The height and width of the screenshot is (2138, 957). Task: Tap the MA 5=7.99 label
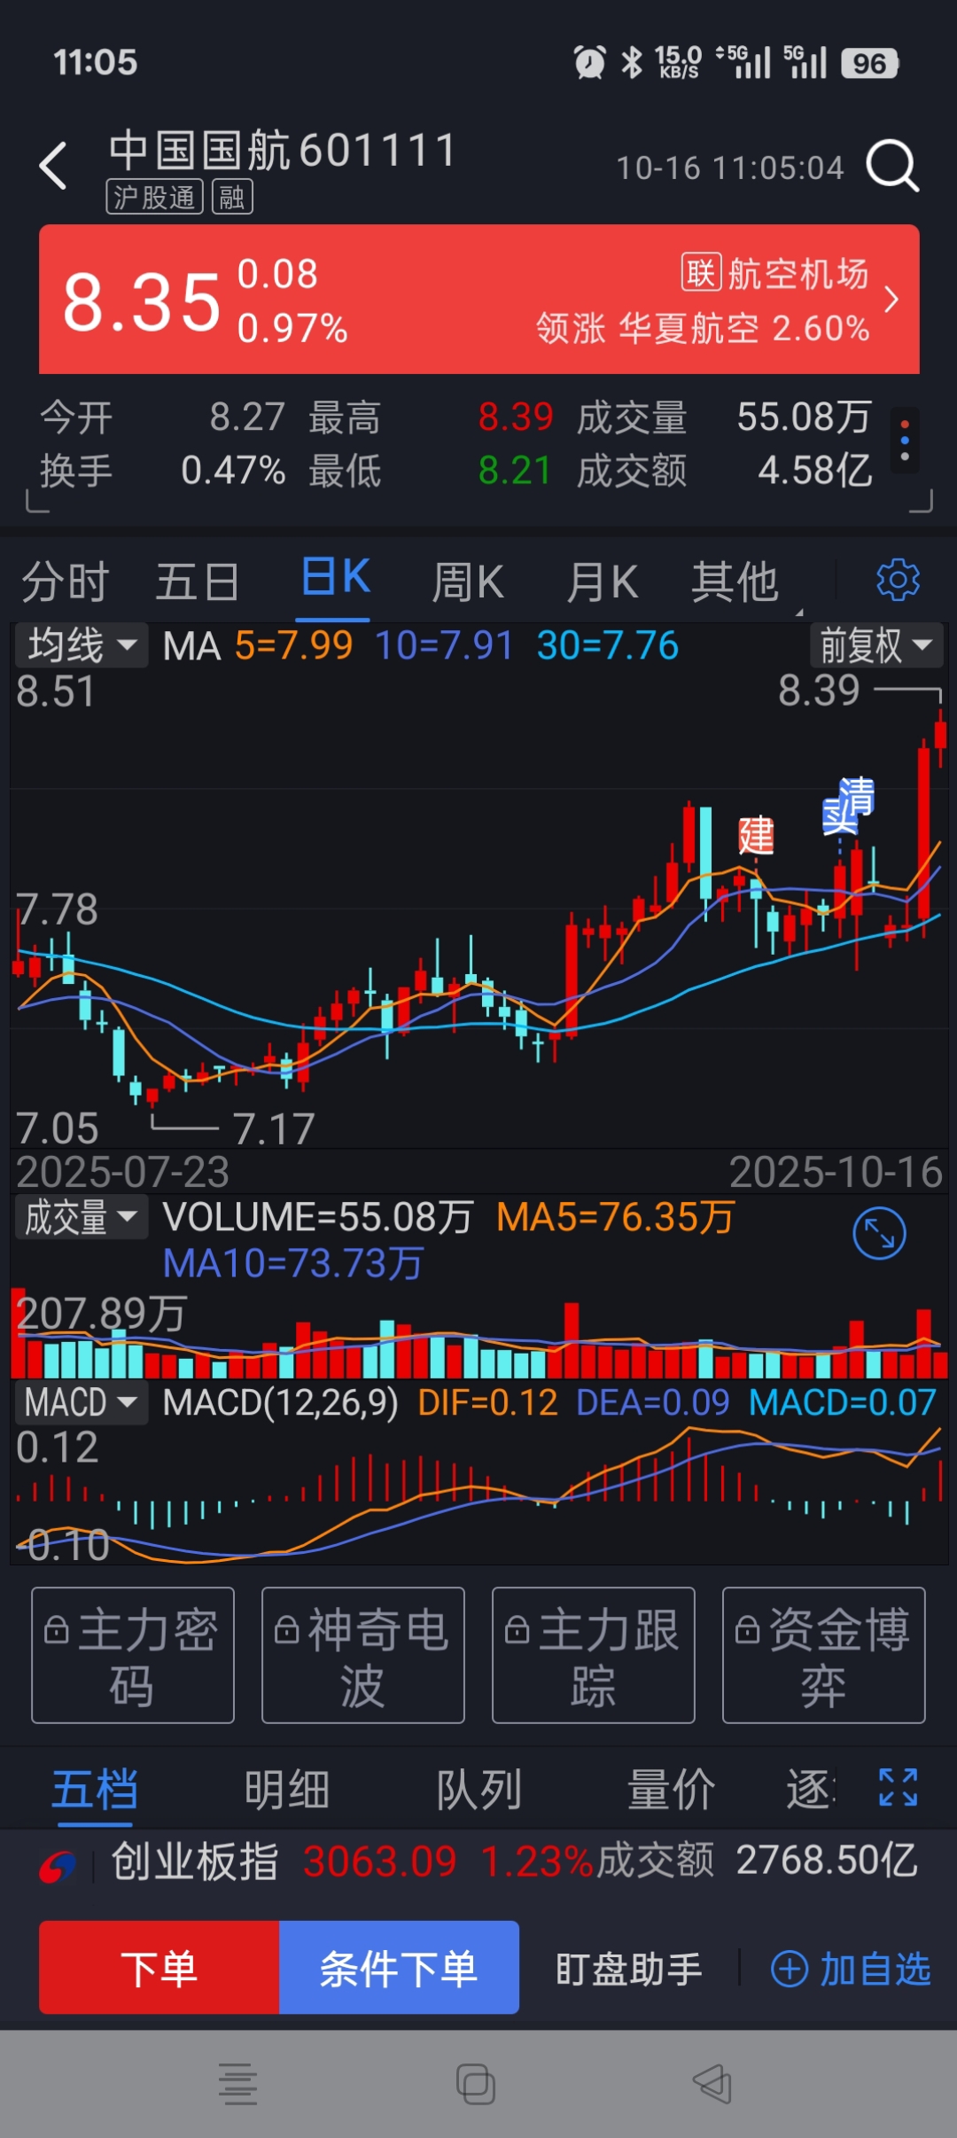click(293, 645)
